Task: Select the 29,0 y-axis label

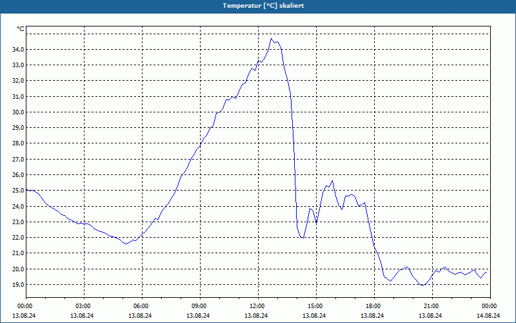Action: click(19, 127)
